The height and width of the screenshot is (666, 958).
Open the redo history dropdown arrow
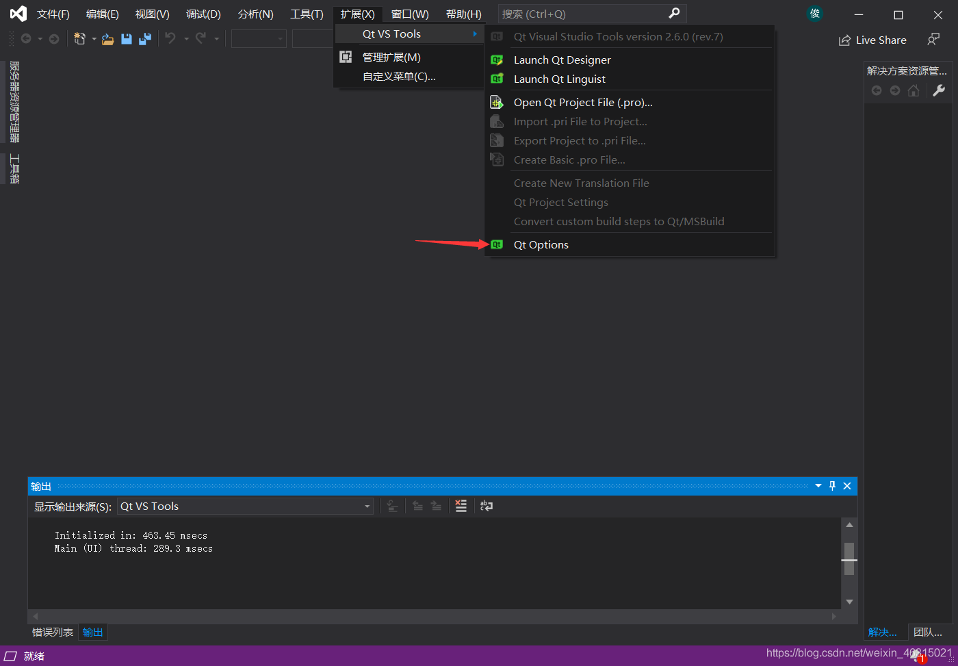click(217, 39)
